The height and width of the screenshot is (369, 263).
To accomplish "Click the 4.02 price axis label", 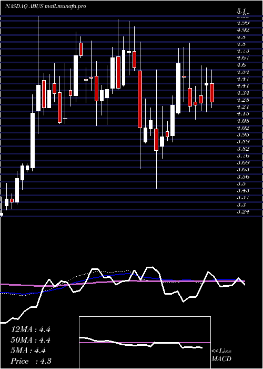I will click(243, 128).
